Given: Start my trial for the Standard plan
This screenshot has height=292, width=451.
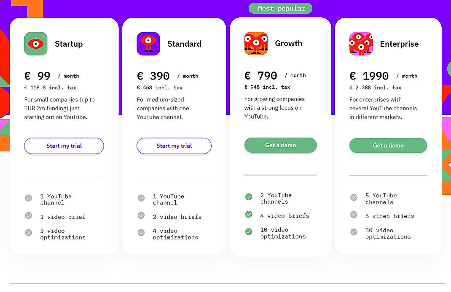Looking at the screenshot, I should (174, 146).
